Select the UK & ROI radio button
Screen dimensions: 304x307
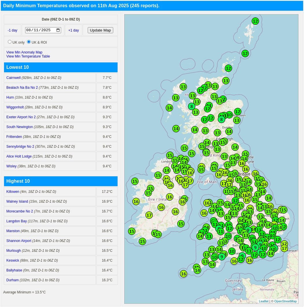[x=29, y=42]
